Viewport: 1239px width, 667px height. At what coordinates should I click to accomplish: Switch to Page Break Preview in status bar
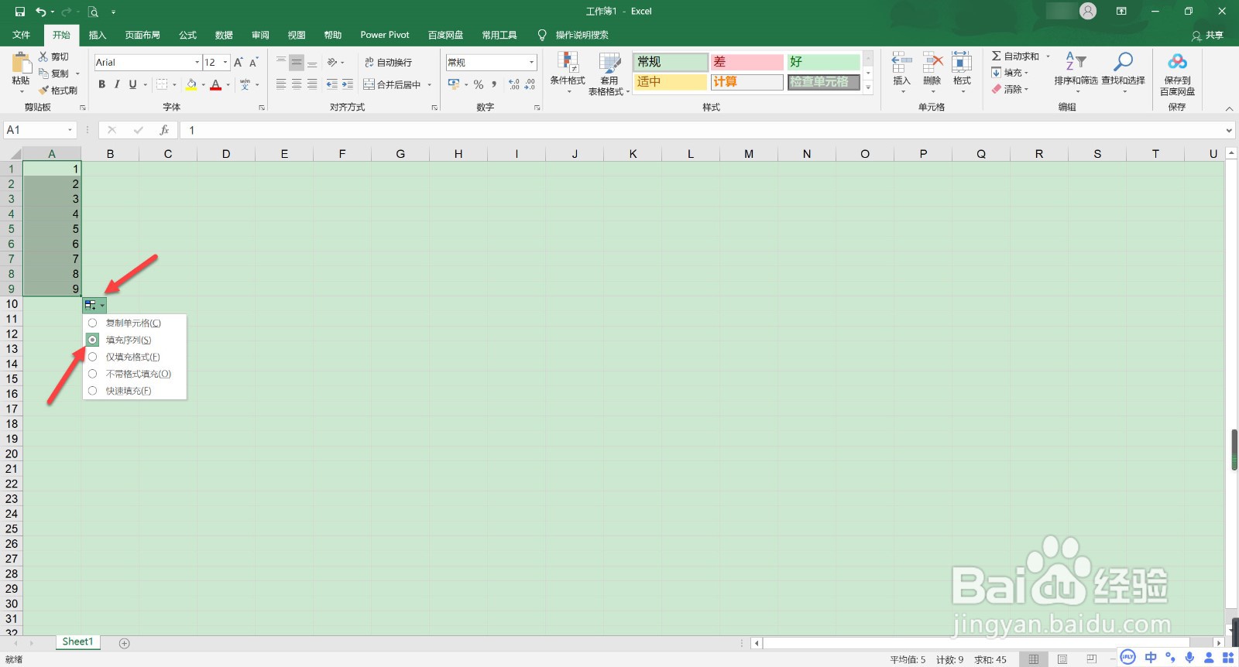point(1092,659)
